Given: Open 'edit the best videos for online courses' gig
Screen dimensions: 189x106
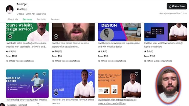Looking at the screenshot, I should [x=73, y=101].
